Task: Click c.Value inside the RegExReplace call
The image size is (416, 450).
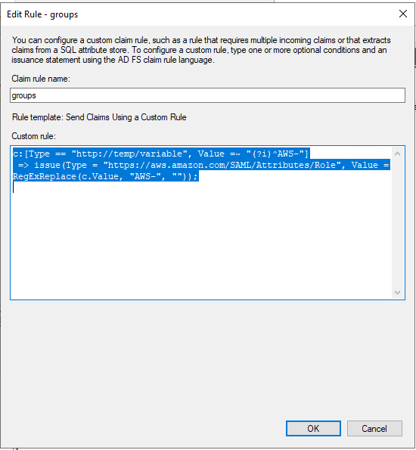Action: pyautogui.click(x=100, y=176)
